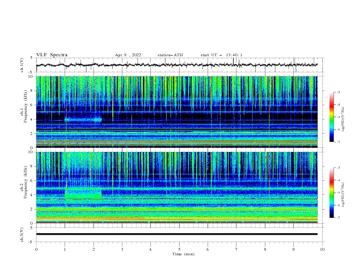Click the 4 kHz emission burst in ch.1 spectrogram
The width and height of the screenshot is (363, 280).
click(x=83, y=120)
